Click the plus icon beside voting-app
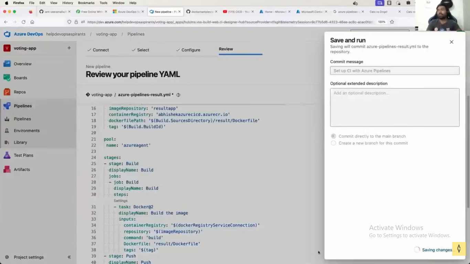This screenshot has width=470, height=264. click(69, 48)
